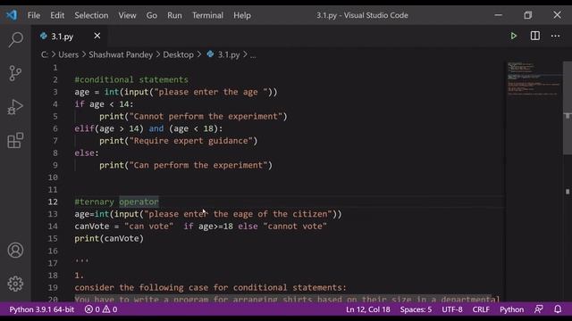Click the VS Code logo icon

[12, 15]
